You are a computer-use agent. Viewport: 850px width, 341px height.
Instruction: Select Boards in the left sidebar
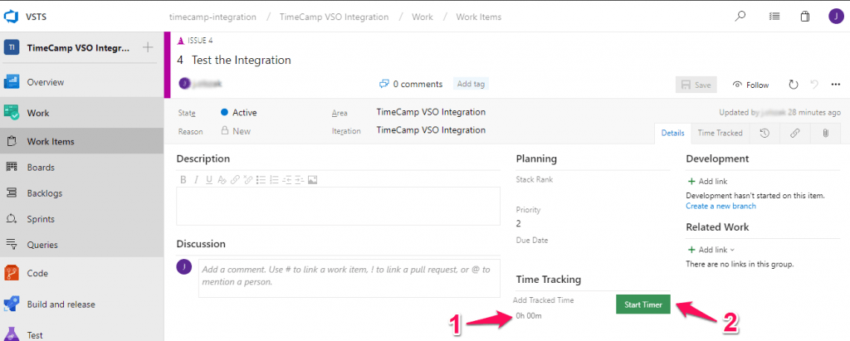tap(41, 167)
